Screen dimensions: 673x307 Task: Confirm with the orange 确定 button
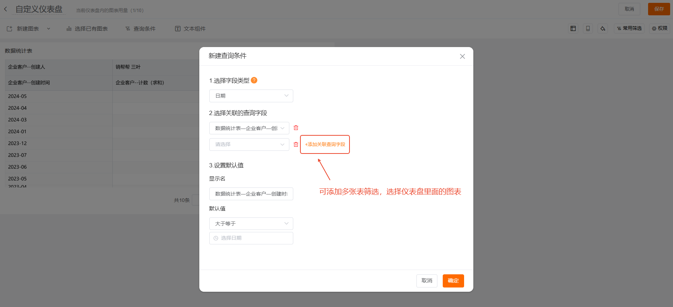[453, 281]
